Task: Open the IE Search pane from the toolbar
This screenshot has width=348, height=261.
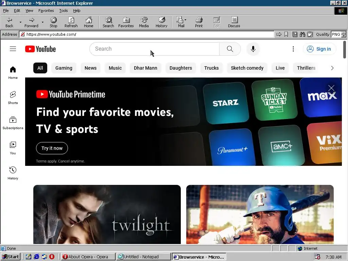Action: [108, 22]
